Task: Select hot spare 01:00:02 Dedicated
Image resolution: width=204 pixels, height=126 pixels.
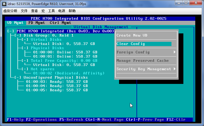Action: point(69,73)
